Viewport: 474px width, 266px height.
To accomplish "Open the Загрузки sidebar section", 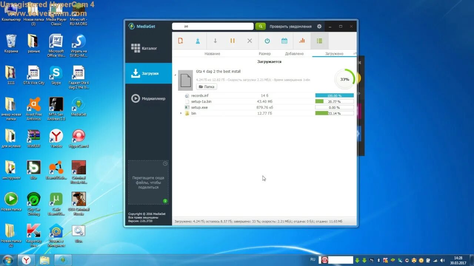I will pos(148,73).
